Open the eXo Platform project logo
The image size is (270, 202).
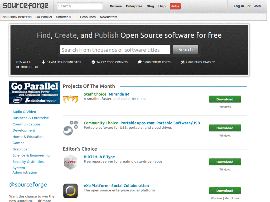click(x=70, y=191)
